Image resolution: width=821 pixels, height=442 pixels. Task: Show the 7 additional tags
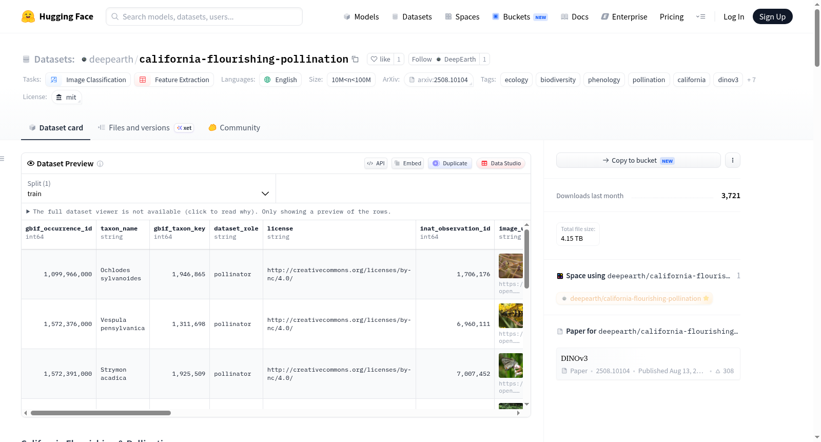coord(751,80)
